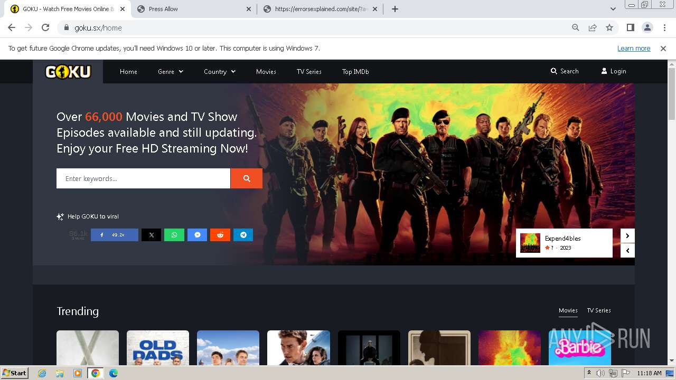
Task: Switch to errorsexplained.com browser tab
Action: coord(321,9)
